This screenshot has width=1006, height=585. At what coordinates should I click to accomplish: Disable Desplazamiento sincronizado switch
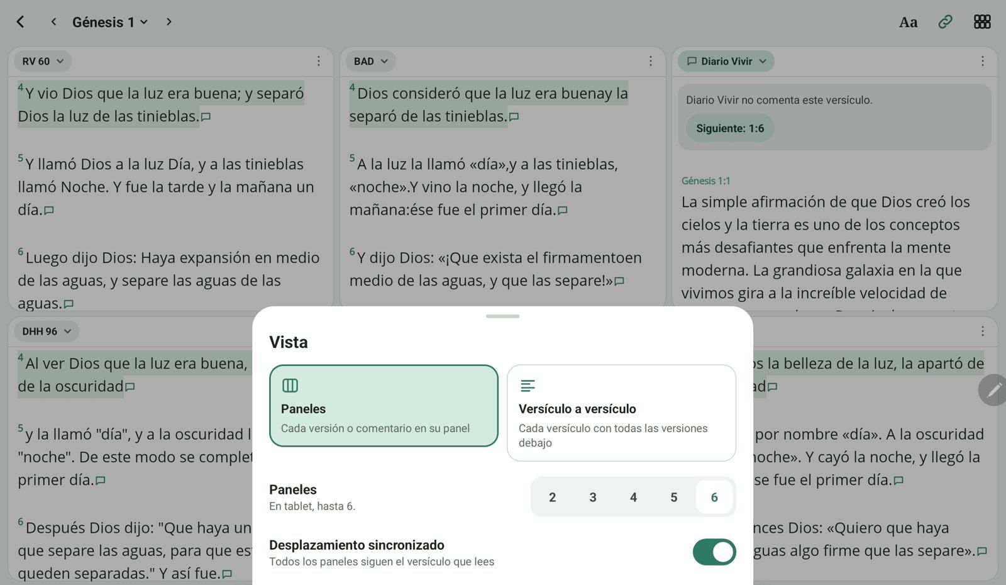click(714, 552)
